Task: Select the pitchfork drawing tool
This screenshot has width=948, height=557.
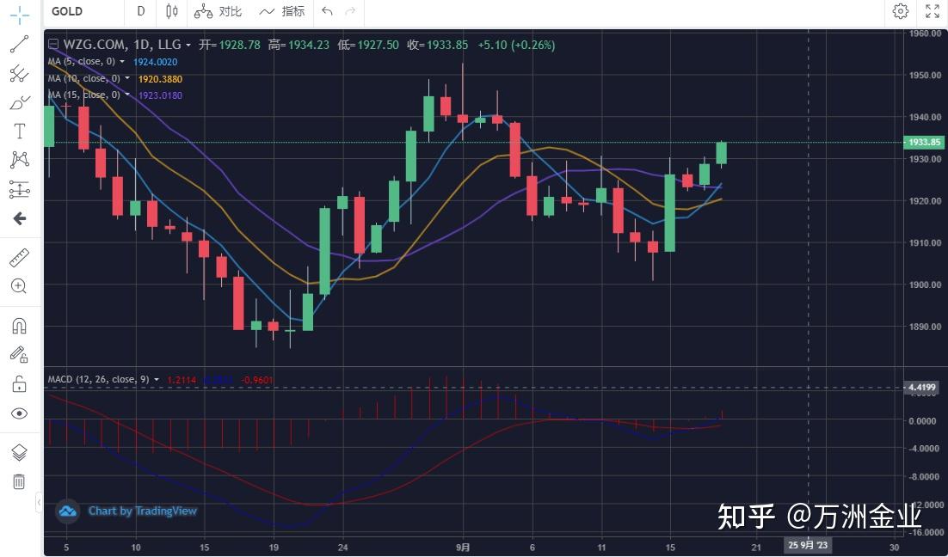Action: [19, 73]
